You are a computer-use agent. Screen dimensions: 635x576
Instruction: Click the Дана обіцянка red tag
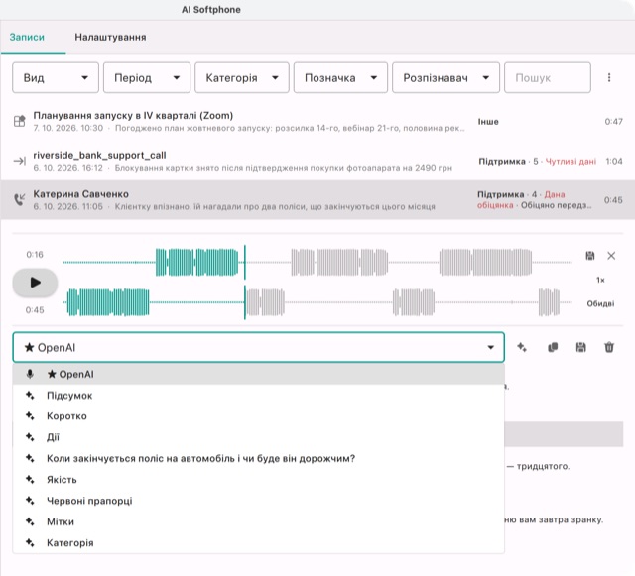pos(521,200)
